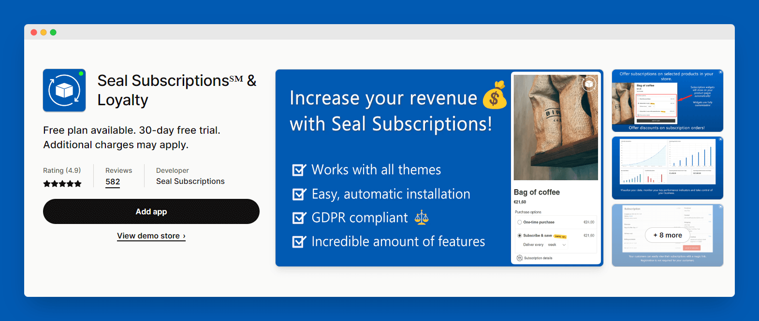This screenshot has height=321, width=759.
Task: Click the Bag of coffee product photo
Action: [556, 127]
